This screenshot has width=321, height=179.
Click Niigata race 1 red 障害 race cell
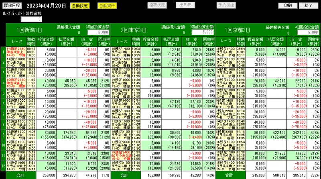tap(16, 52)
